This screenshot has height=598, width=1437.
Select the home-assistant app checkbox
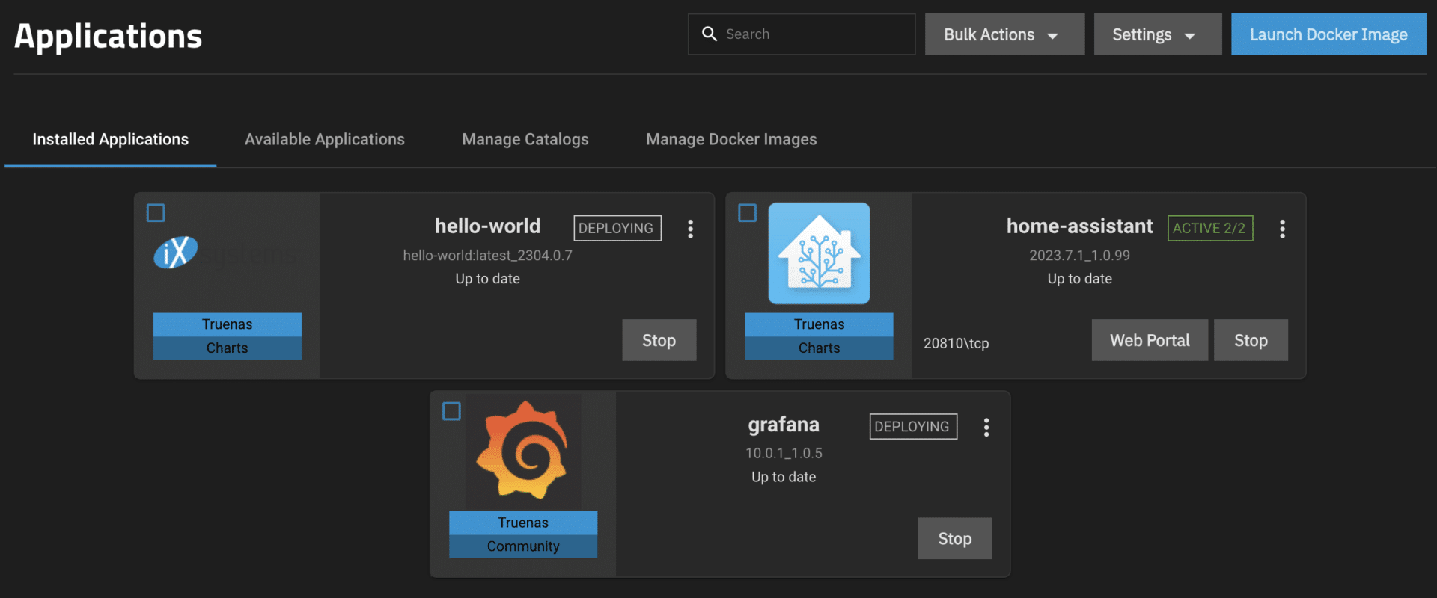click(x=747, y=213)
